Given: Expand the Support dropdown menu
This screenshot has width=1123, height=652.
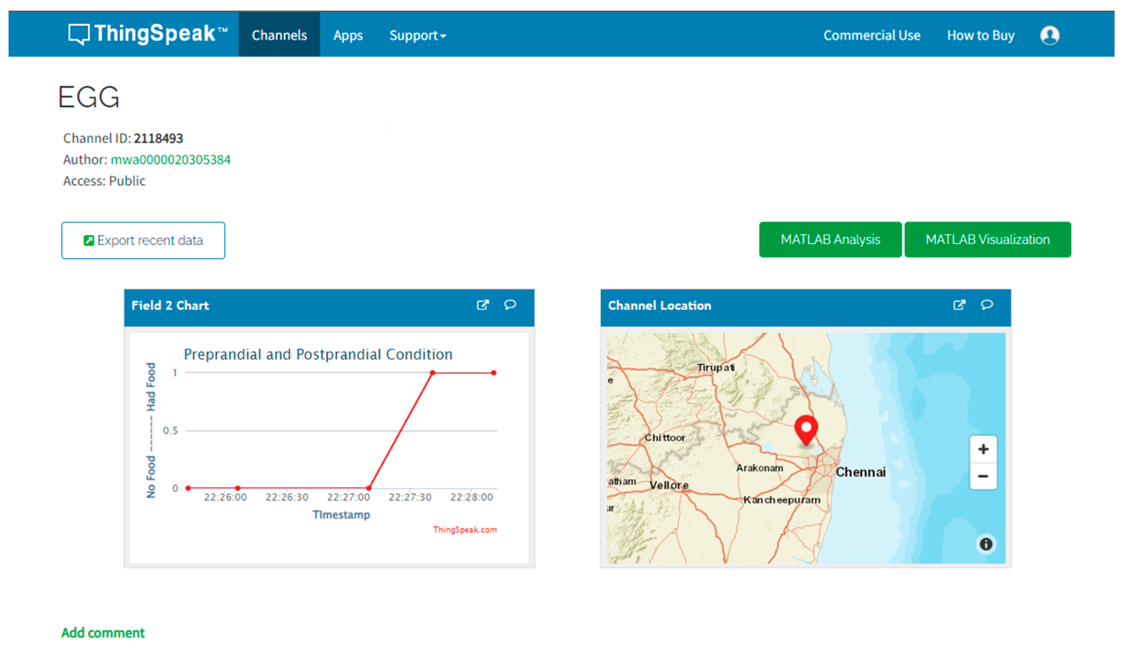Looking at the screenshot, I should pos(417,35).
